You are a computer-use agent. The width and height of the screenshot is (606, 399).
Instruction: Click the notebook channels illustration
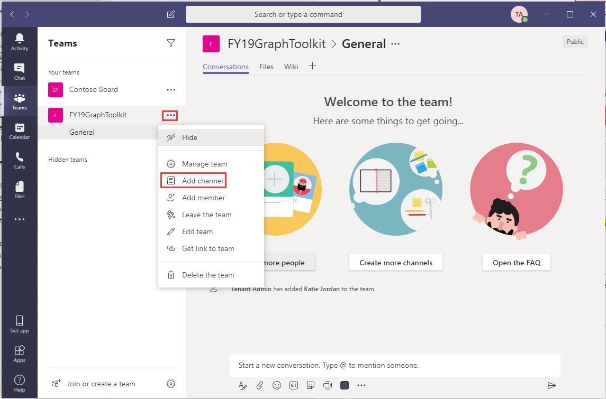396,189
